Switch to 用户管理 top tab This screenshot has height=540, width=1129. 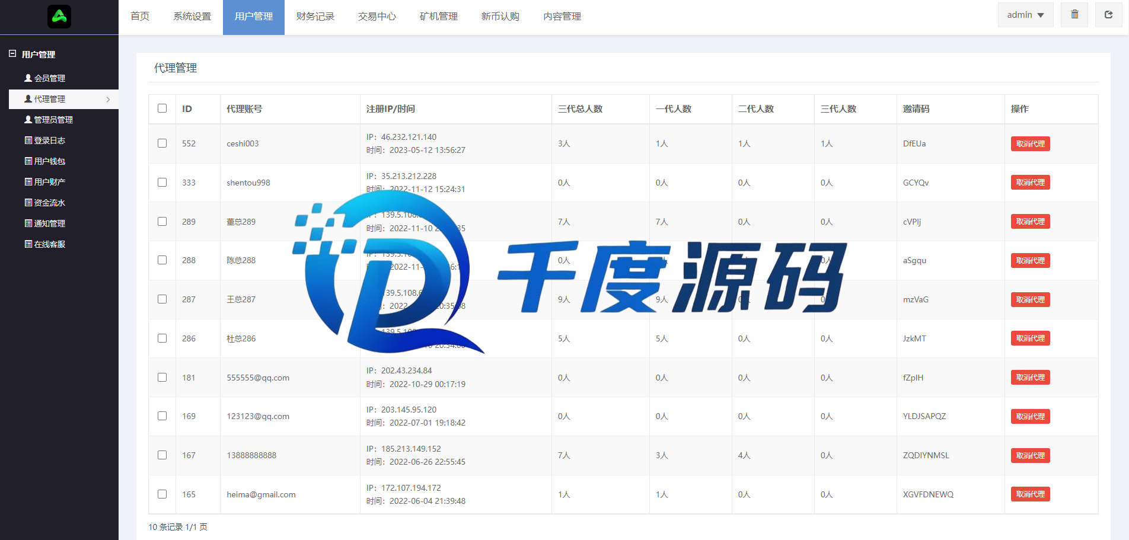point(254,17)
